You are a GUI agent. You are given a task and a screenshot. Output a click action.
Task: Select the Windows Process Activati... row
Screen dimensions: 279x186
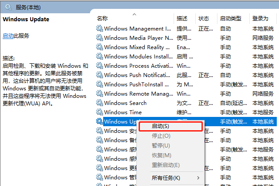[186, 66]
